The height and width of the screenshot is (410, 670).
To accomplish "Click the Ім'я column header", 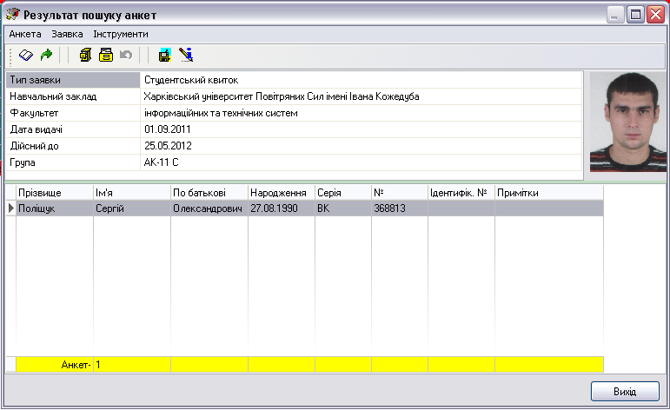I will coord(132,193).
